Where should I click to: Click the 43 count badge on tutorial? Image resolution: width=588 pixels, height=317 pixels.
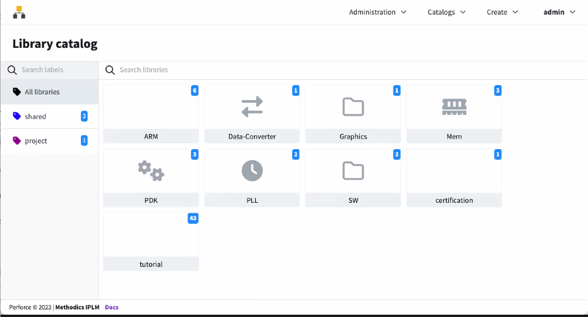coord(193,218)
